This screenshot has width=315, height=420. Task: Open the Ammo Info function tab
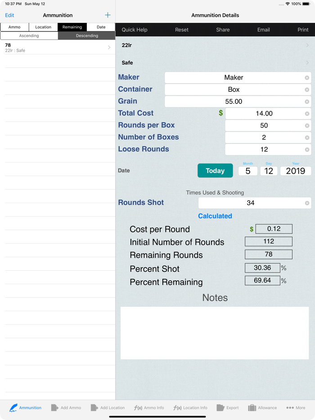coord(149,408)
